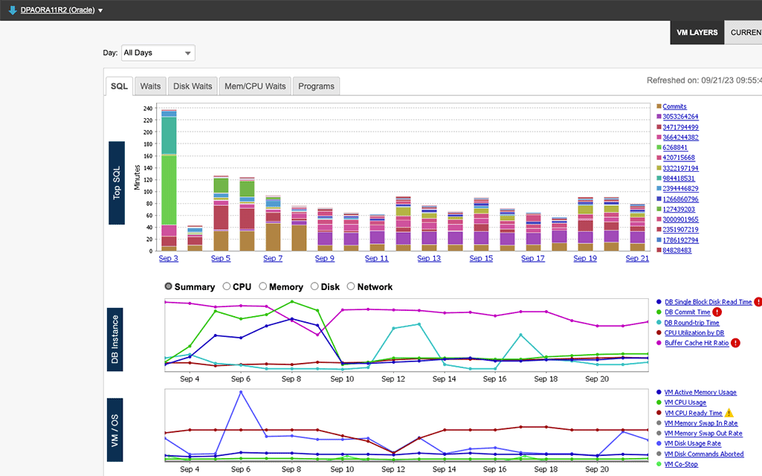Screen dimensions: 762x476
Task: Open the Sep 13 drill-down link
Action: (429, 257)
